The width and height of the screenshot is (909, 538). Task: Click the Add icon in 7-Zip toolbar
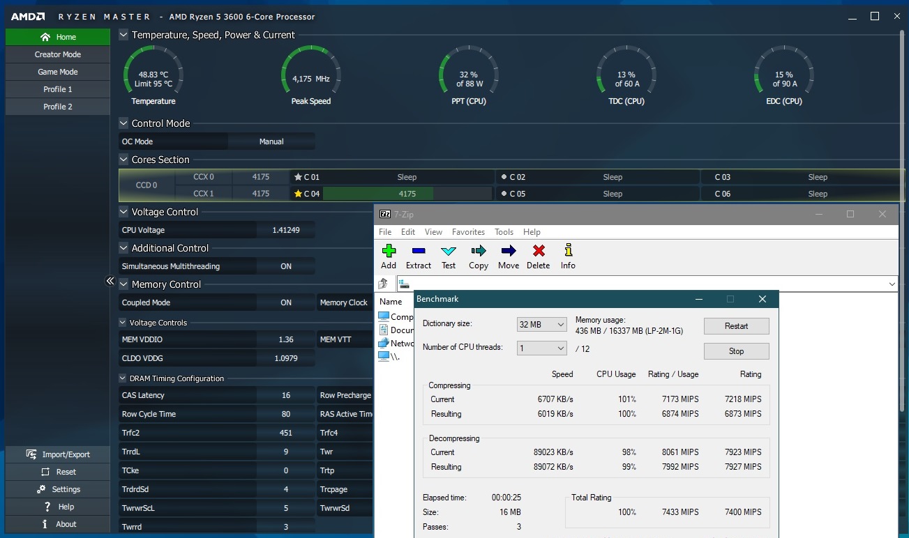pos(389,251)
